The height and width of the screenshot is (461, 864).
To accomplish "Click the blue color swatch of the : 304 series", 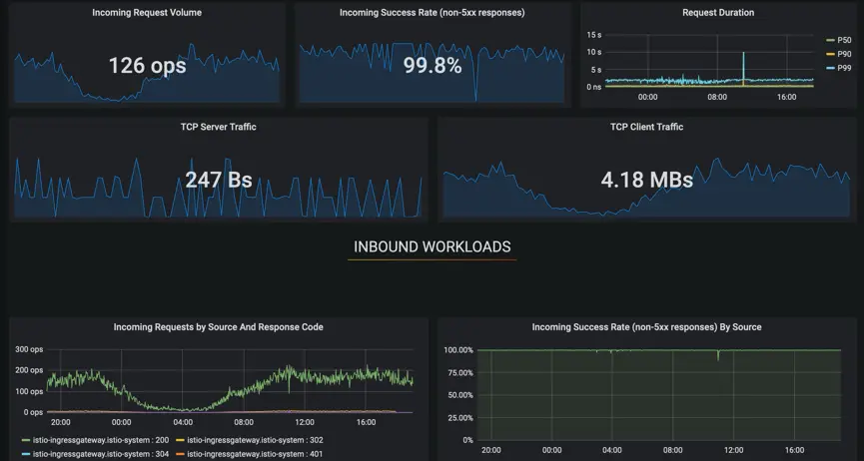I will tap(25, 454).
